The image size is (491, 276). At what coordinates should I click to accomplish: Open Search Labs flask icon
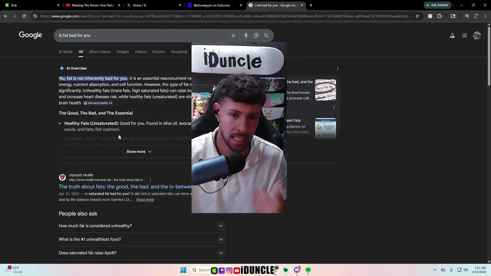coord(452,35)
